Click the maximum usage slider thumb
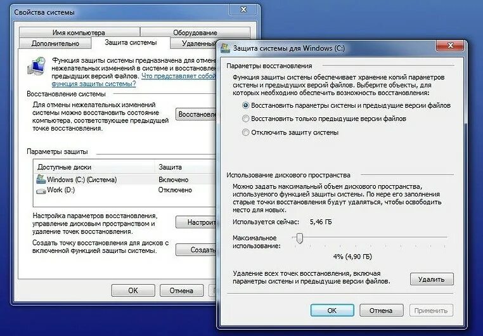Image resolution: width=483 pixels, height=336 pixels. coord(299,238)
